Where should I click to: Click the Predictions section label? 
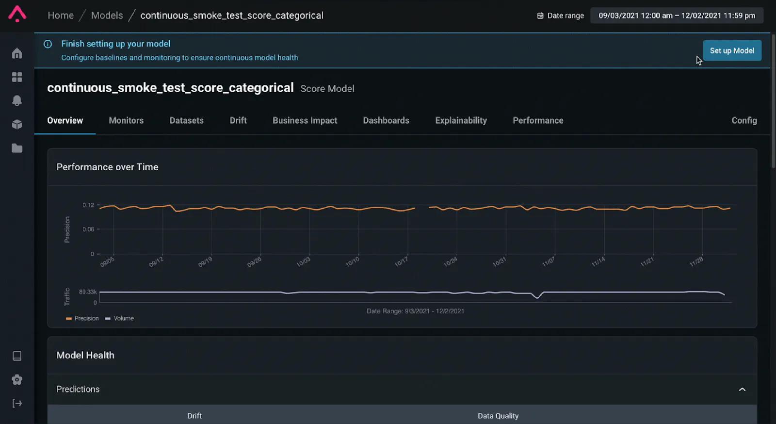[x=78, y=389]
